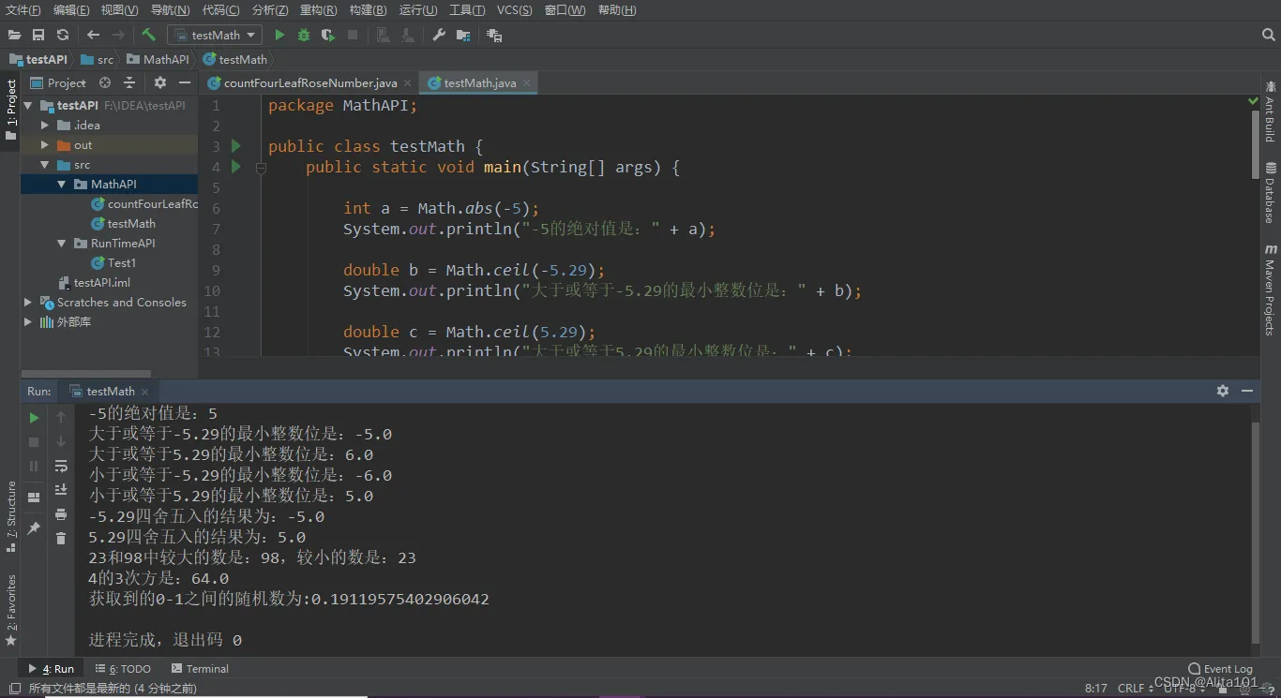The width and height of the screenshot is (1281, 698).
Task: Collapse the src folder
Action: pos(45,165)
